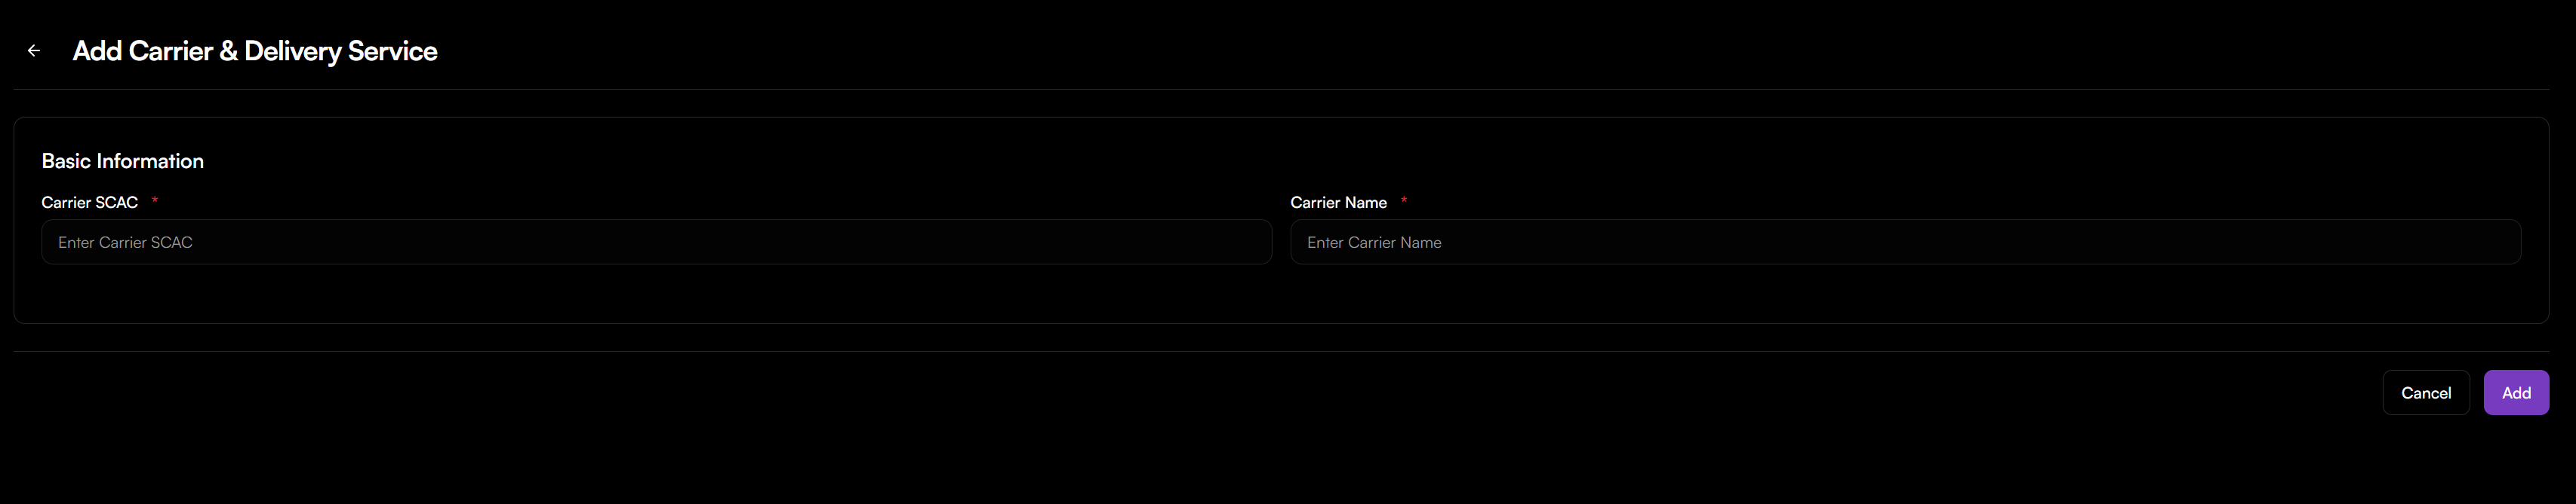Click inside the Enter Carrier Name field
Viewport: 2576px width, 504px height.
tap(1905, 242)
